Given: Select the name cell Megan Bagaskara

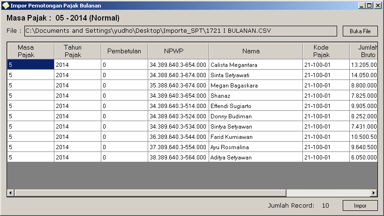Looking at the screenshot, I should (256, 85).
